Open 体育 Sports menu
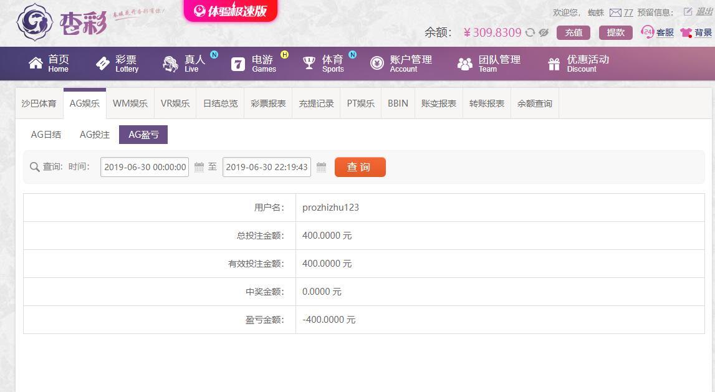This screenshot has width=715, height=392. click(x=332, y=64)
